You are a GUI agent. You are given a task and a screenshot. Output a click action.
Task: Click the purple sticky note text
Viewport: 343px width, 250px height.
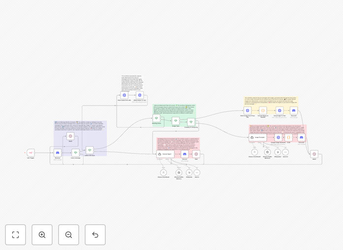(80, 126)
